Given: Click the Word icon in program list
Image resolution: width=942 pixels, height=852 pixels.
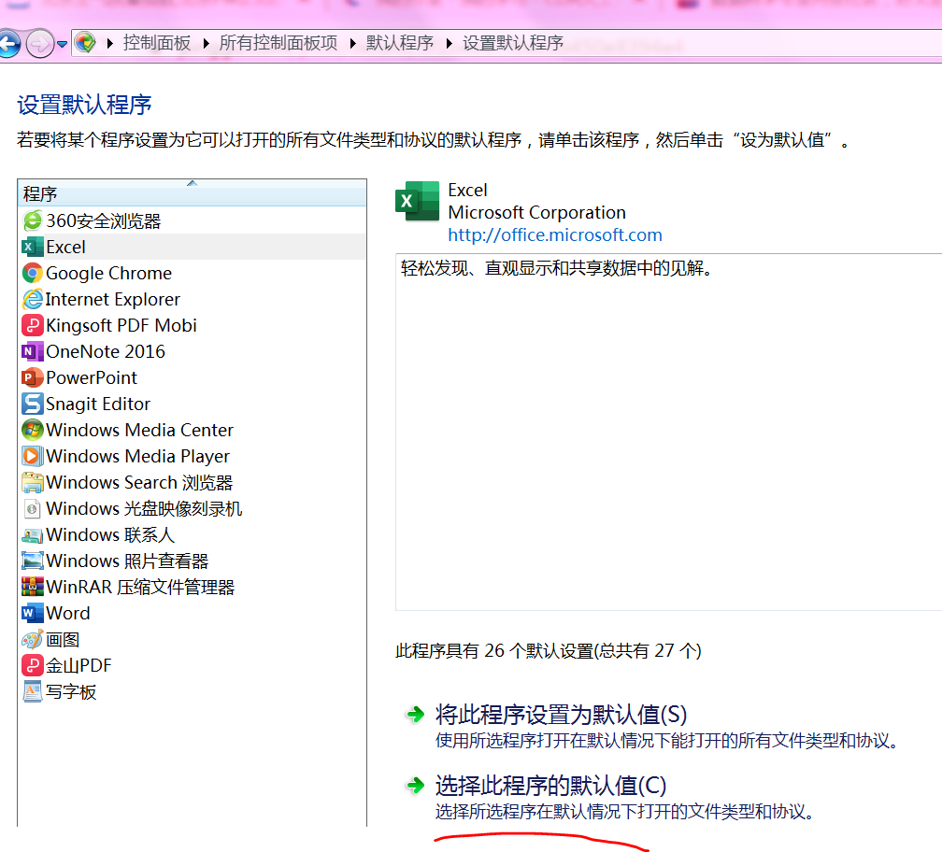Looking at the screenshot, I should click(x=33, y=613).
